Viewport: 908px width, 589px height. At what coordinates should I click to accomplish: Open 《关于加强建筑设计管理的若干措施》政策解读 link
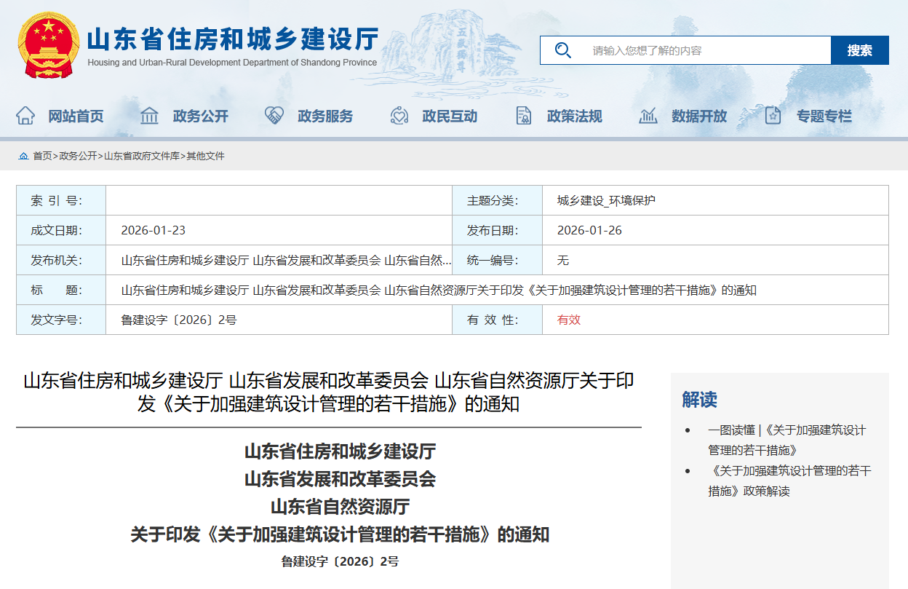[x=784, y=481]
